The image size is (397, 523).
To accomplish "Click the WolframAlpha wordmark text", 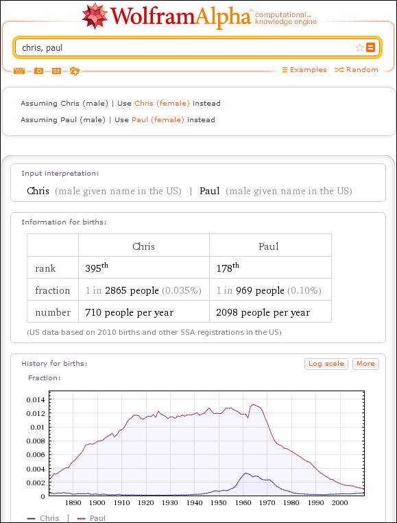I will pos(180,16).
